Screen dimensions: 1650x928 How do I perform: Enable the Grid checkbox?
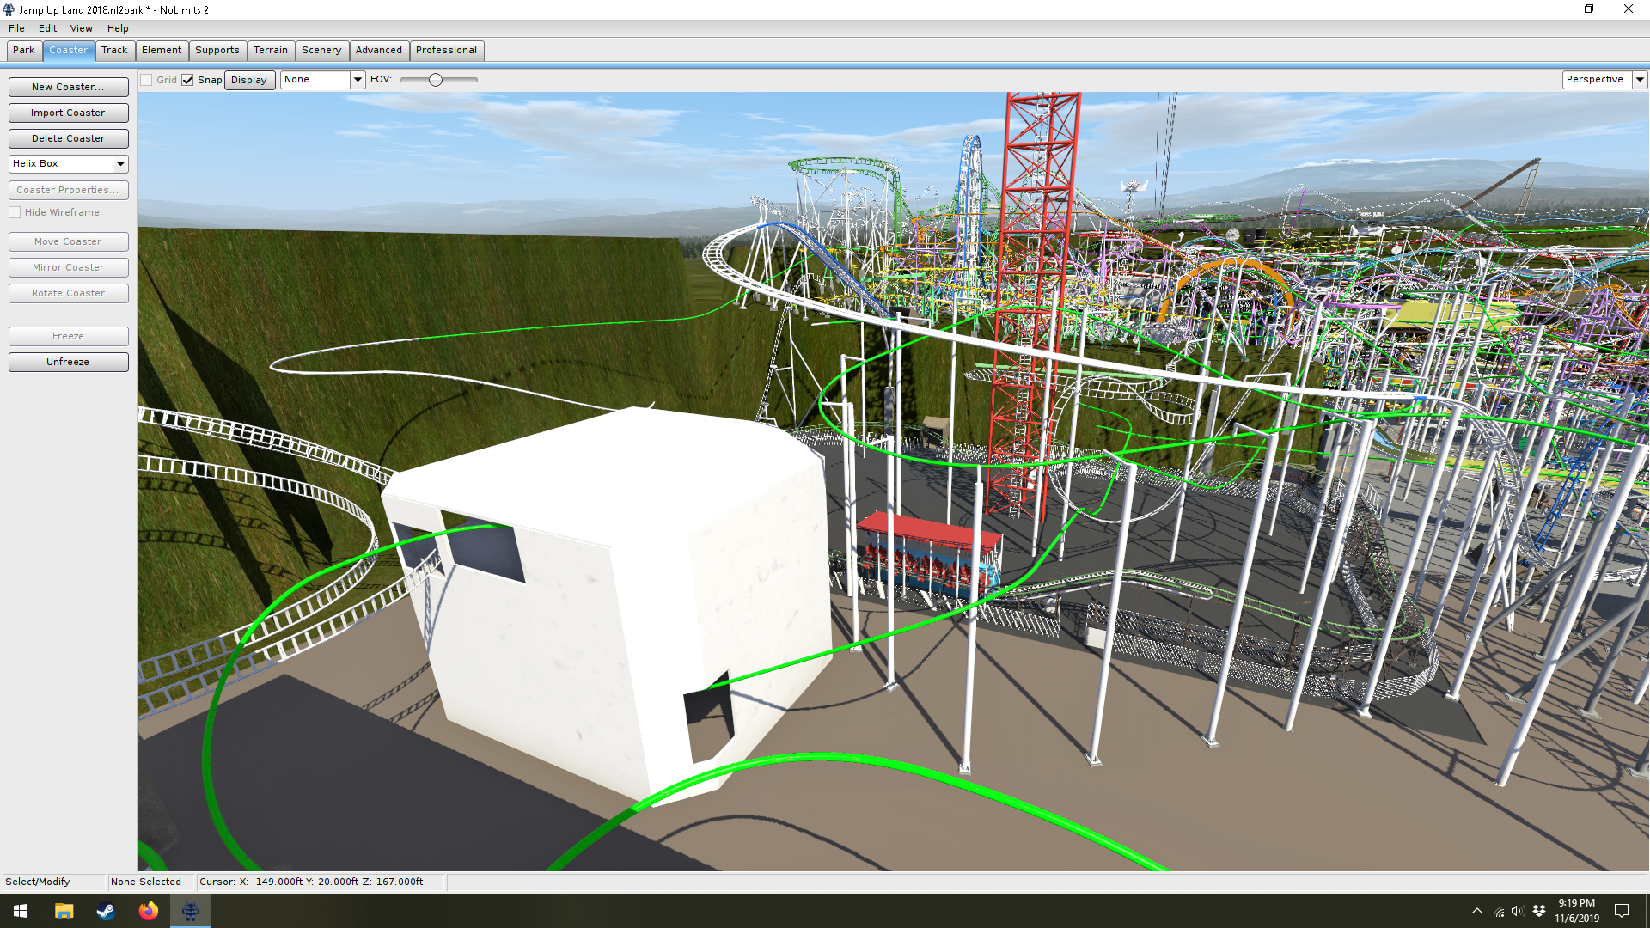coord(147,80)
